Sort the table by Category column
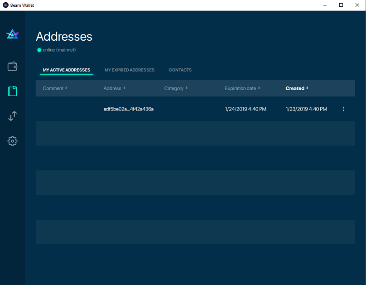 point(176,88)
